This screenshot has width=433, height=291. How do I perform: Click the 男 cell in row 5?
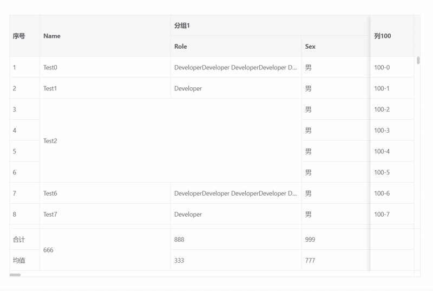(336, 151)
